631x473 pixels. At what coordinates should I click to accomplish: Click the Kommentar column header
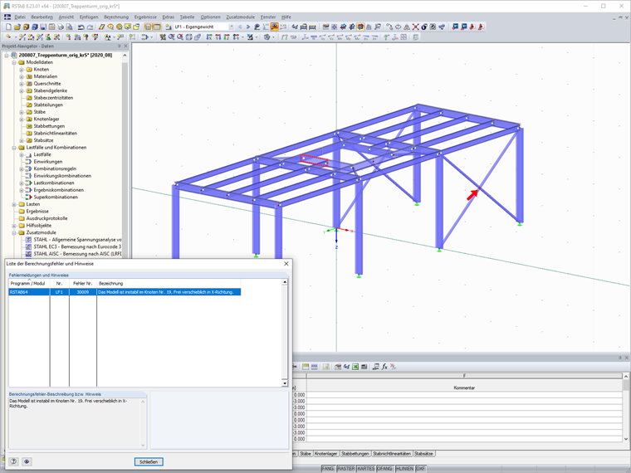[464, 388]
